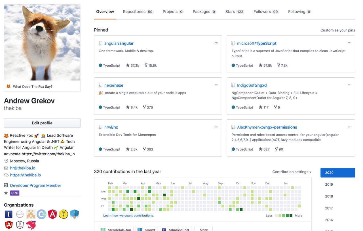This screenshot has height=231, width=363.
Task: Open the Stars tab
Action: (235, 12)
